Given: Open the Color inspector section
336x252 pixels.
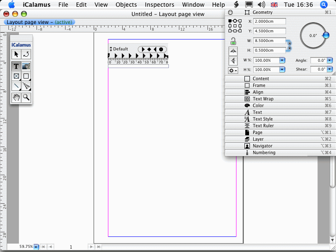Looking at the screenshot, I should click(x=258, y=105).
